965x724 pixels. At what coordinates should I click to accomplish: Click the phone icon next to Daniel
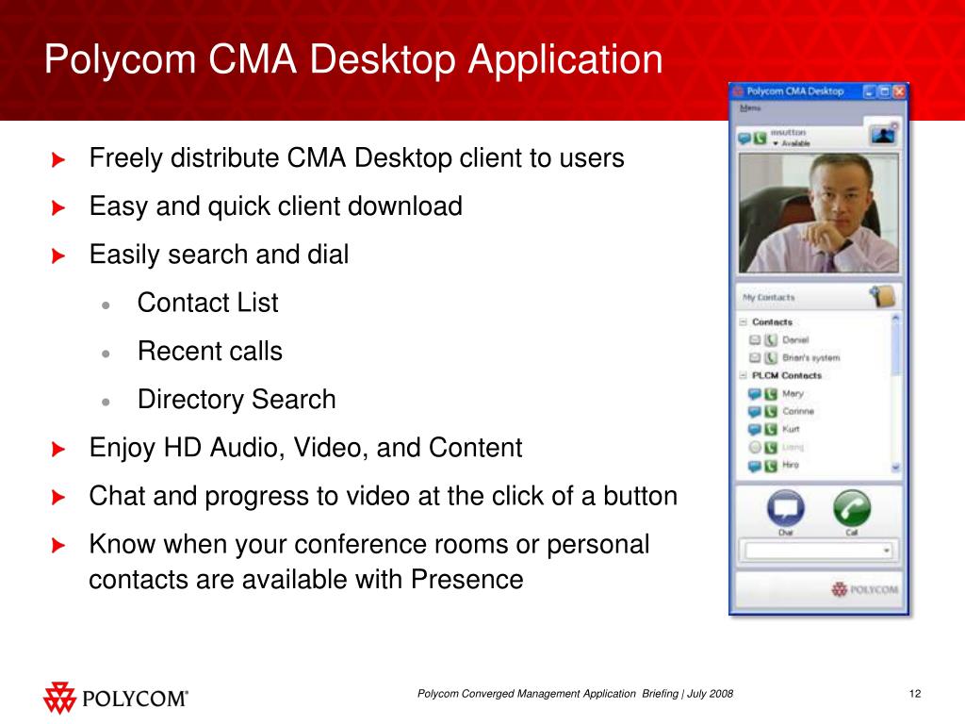click(x=771, y=339)
